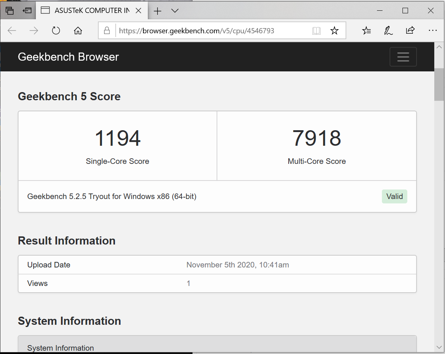The width and height of the screenshot is (445, 354).
Task: Go back to the previous page
Action: [12, 31]
